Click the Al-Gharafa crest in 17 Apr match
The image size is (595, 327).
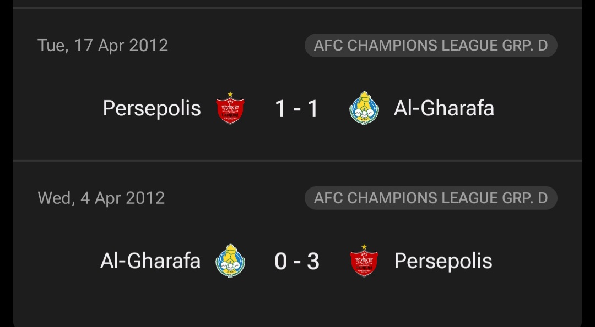pos(364,108)
